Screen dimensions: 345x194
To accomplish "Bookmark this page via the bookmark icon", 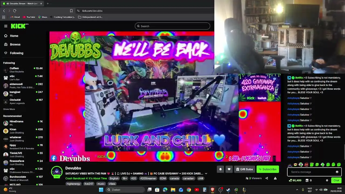I will pyautogui.click(x=71, y=11).
